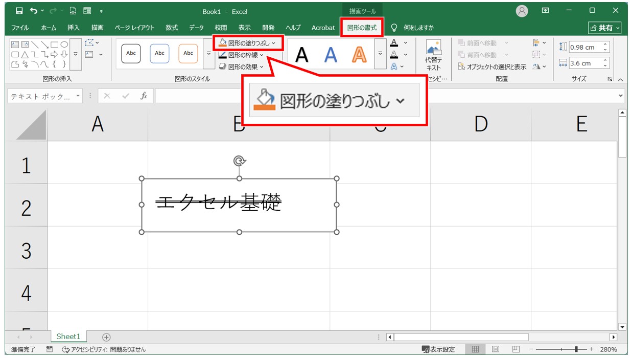Select the straight line shape

click(x=35, y=44)
